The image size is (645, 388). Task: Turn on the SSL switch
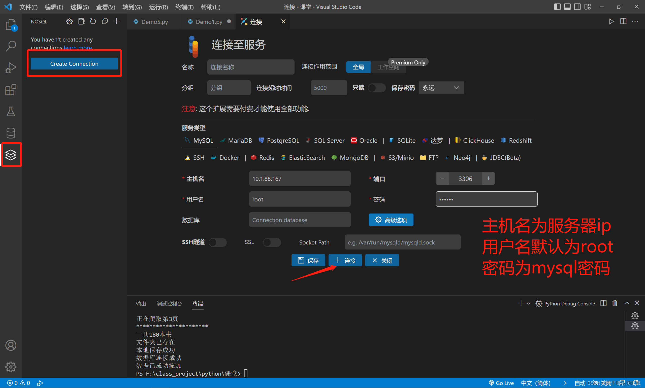point(272,242)
